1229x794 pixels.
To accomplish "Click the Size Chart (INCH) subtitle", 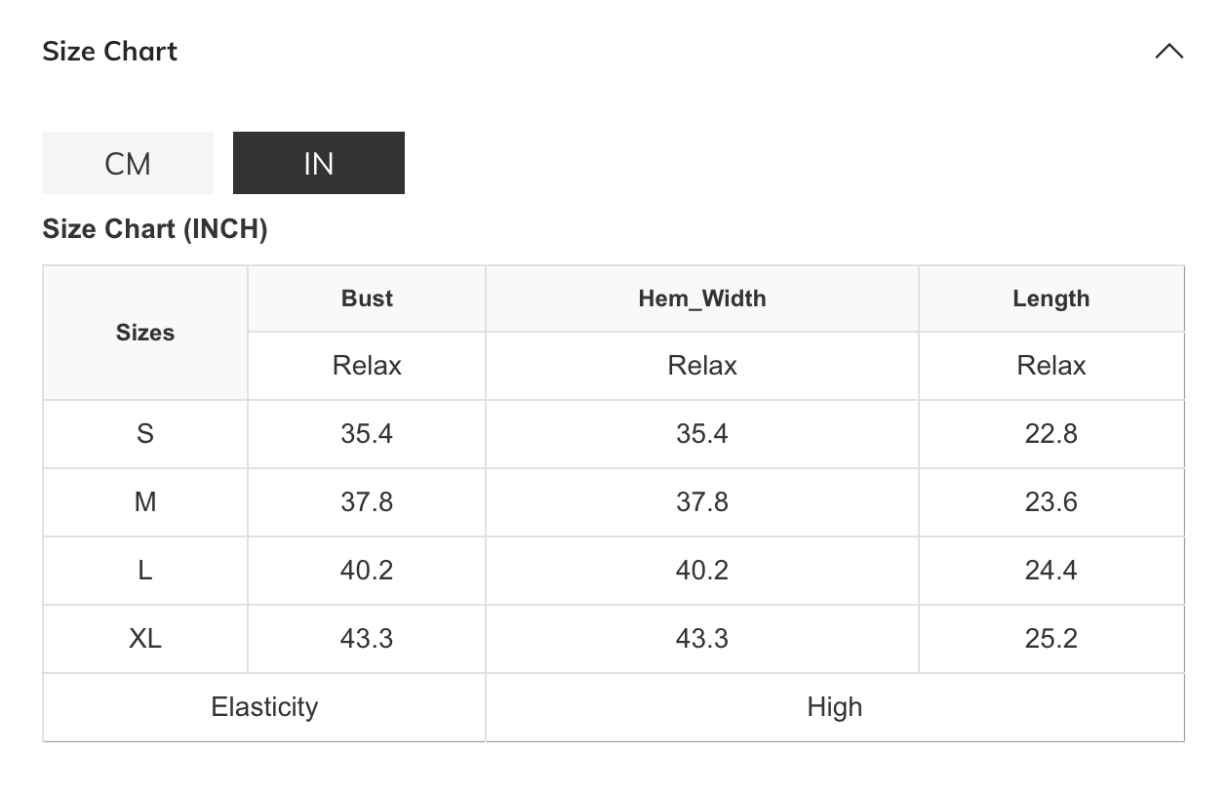I will coord(155,229).
